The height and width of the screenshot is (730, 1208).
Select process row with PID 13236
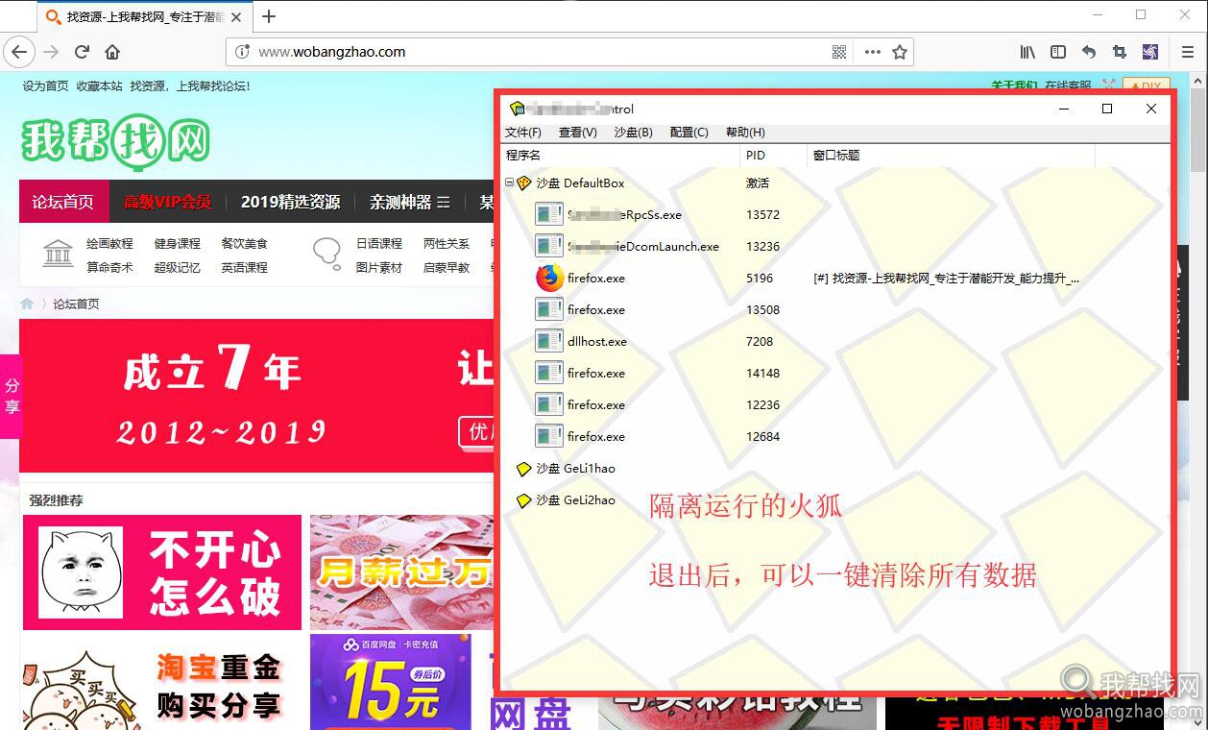(835, 246)
